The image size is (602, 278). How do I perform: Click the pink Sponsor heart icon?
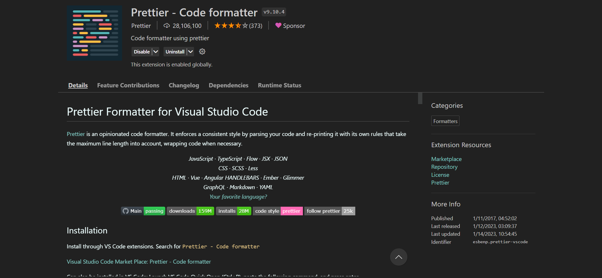(x=278, y=25)
